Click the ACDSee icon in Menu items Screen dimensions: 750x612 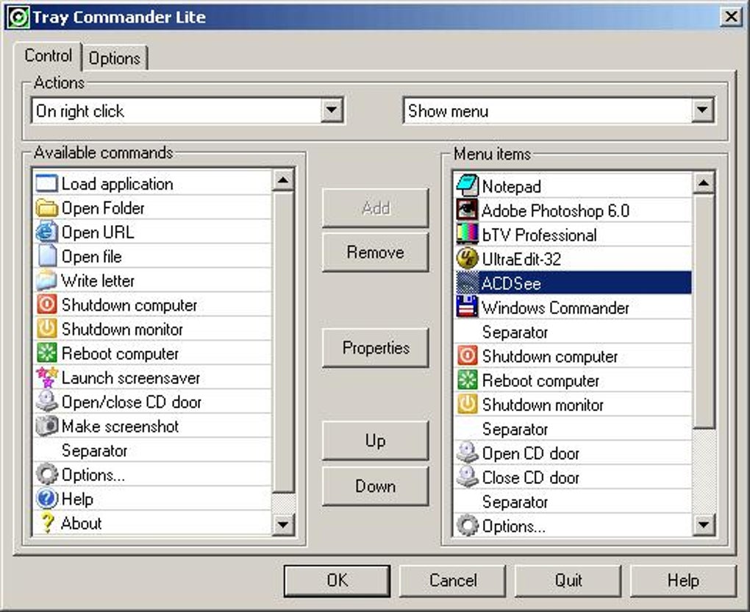pyautogui.click(x=467, y=283)
